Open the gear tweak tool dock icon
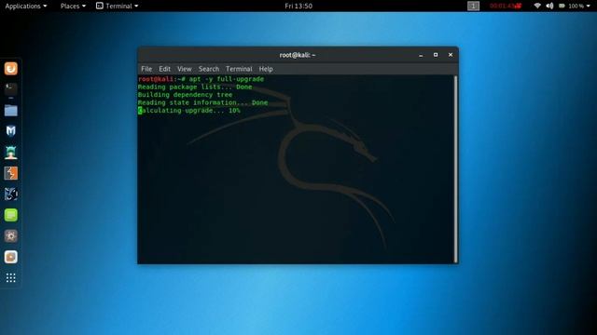597x335 pixels. coord(10,235)
